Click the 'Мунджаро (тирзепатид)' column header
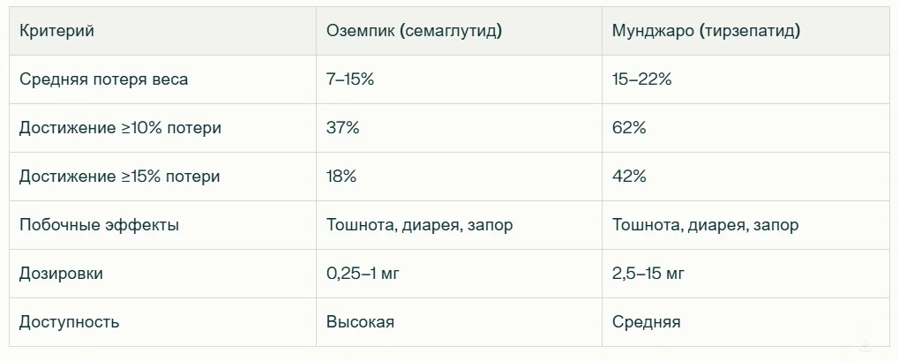This screenshot has height=361, width=899. [706, 31]
